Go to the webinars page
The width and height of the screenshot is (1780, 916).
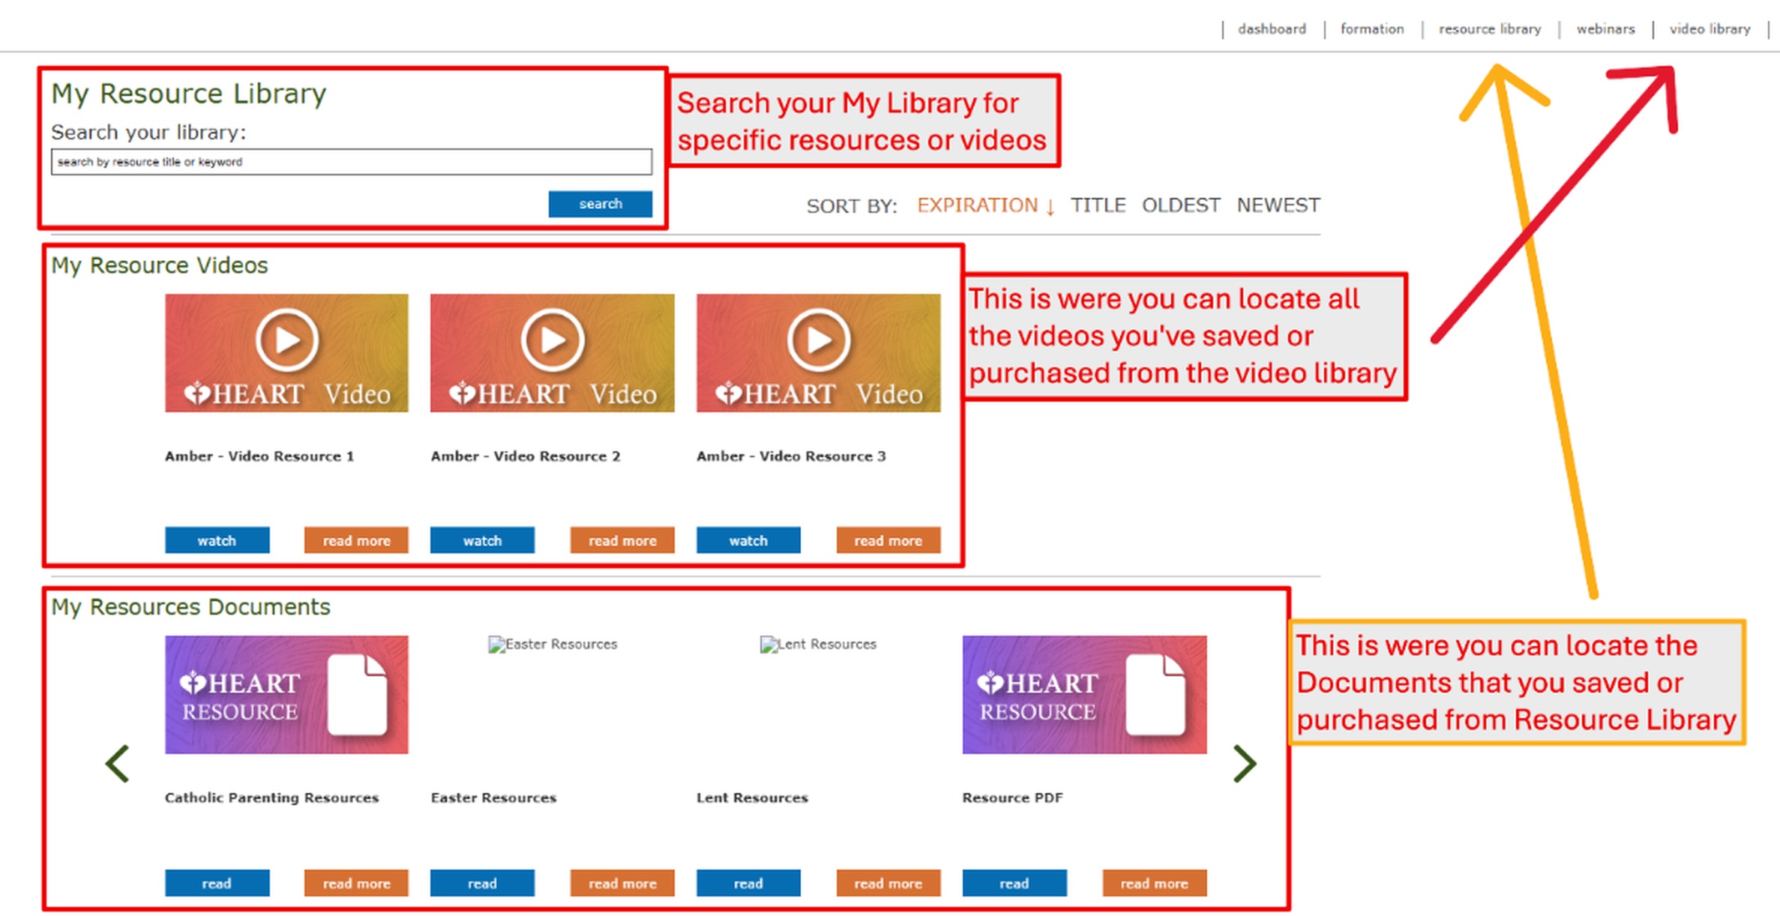click(1605, 29)
